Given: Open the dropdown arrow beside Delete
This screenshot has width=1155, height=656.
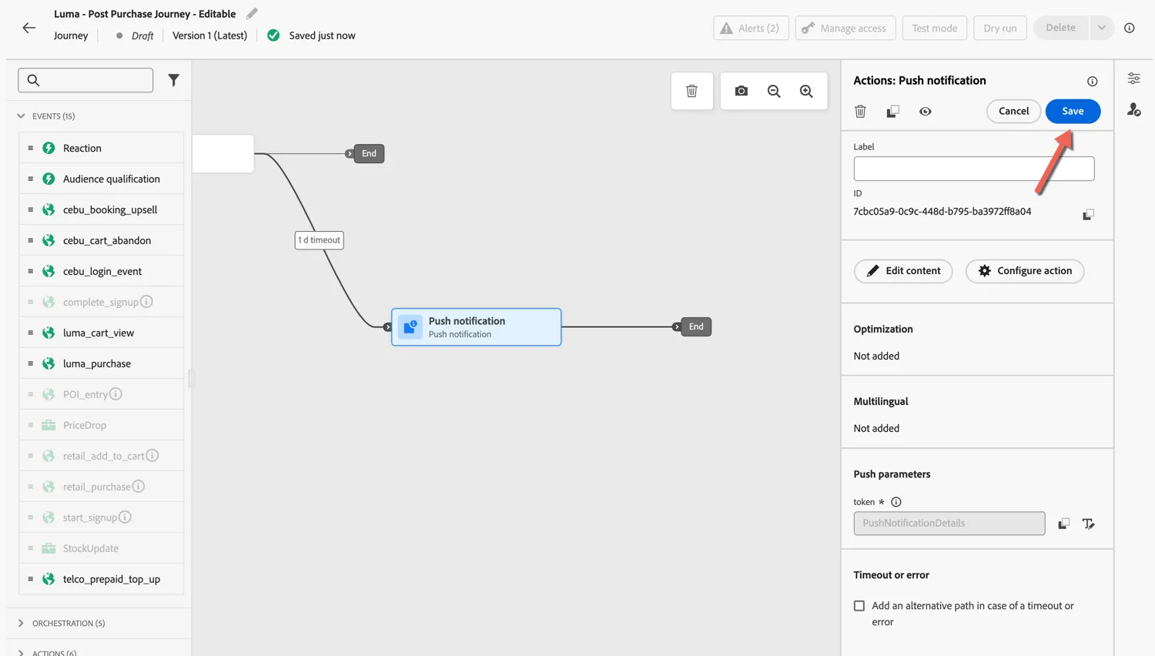Looking at the screenshot, I should tap(1101, 28).
